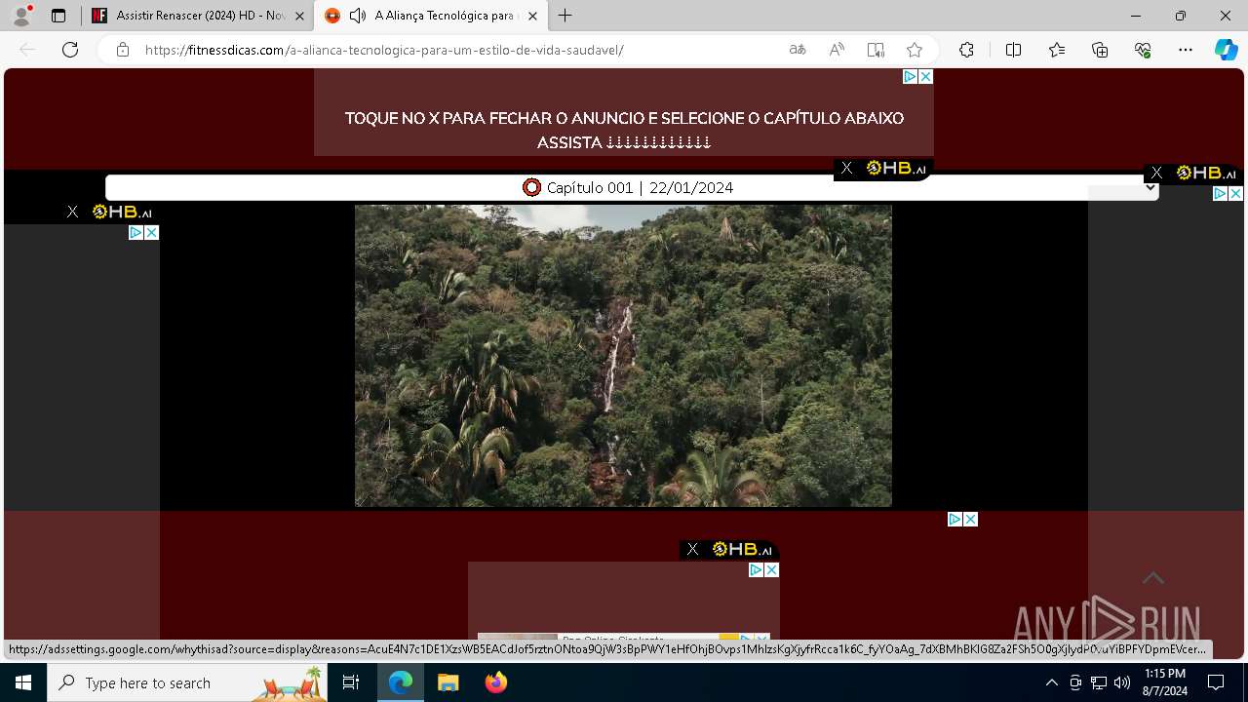Close the A Aliança Tecnológica tab

(531, 16)
